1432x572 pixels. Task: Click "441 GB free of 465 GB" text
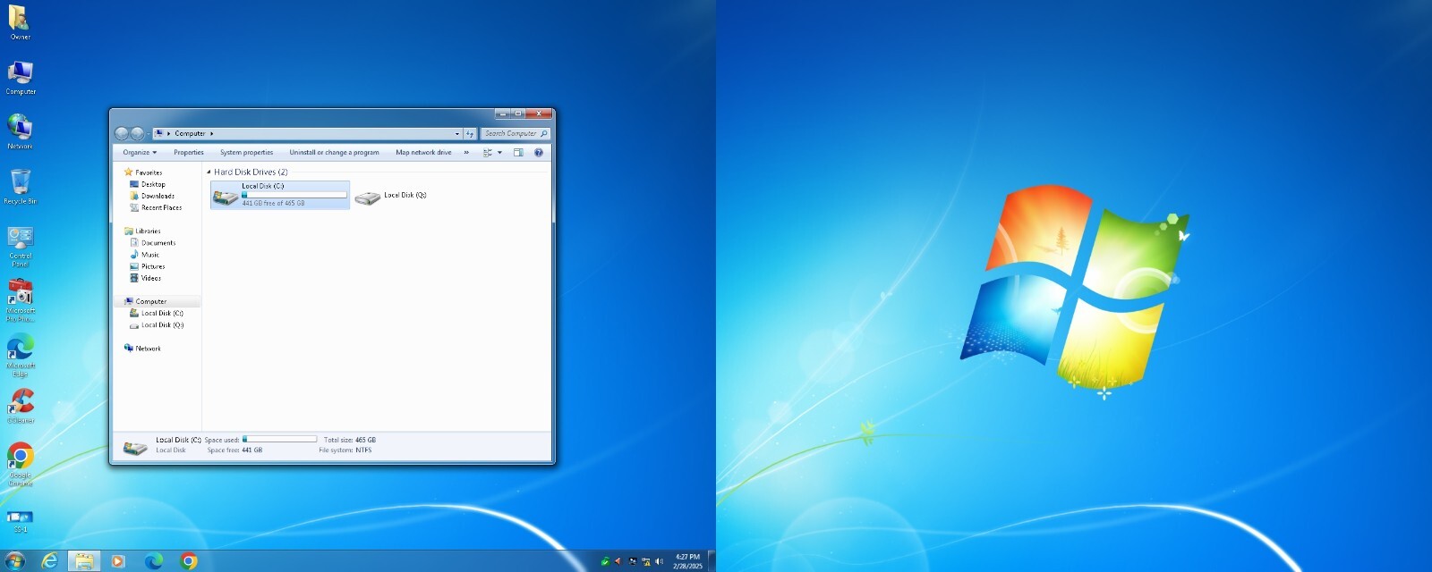click(273, 203)
